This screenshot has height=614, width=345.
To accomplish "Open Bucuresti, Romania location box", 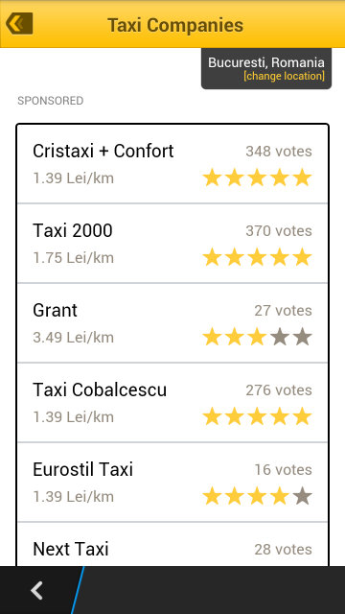I will tap(266, 68).
